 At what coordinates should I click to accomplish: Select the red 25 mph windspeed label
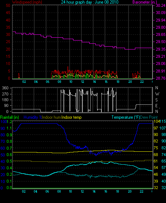point(8,42)
